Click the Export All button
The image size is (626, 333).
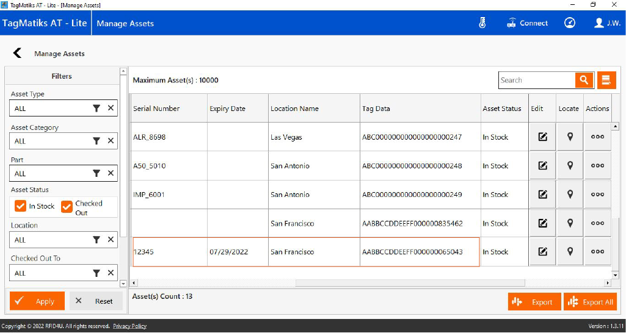590,302
